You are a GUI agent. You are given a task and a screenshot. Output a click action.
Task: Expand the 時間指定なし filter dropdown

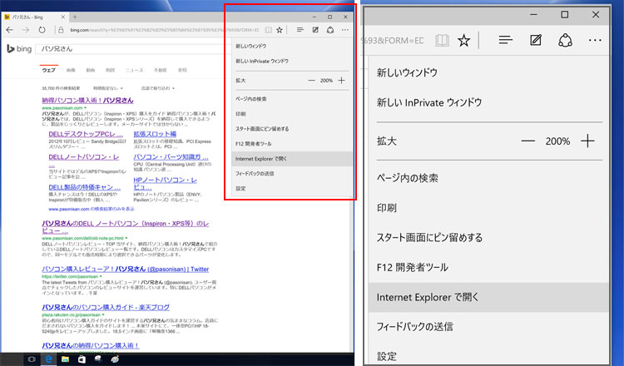pos(108,88)
